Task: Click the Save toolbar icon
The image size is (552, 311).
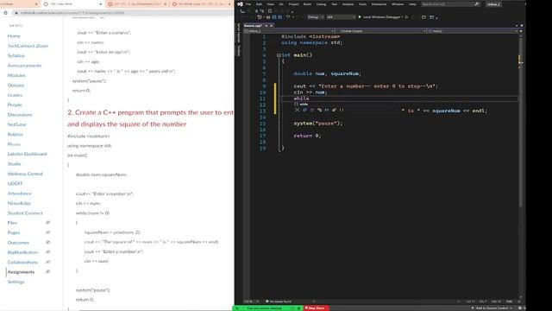Action: [274, 17]
